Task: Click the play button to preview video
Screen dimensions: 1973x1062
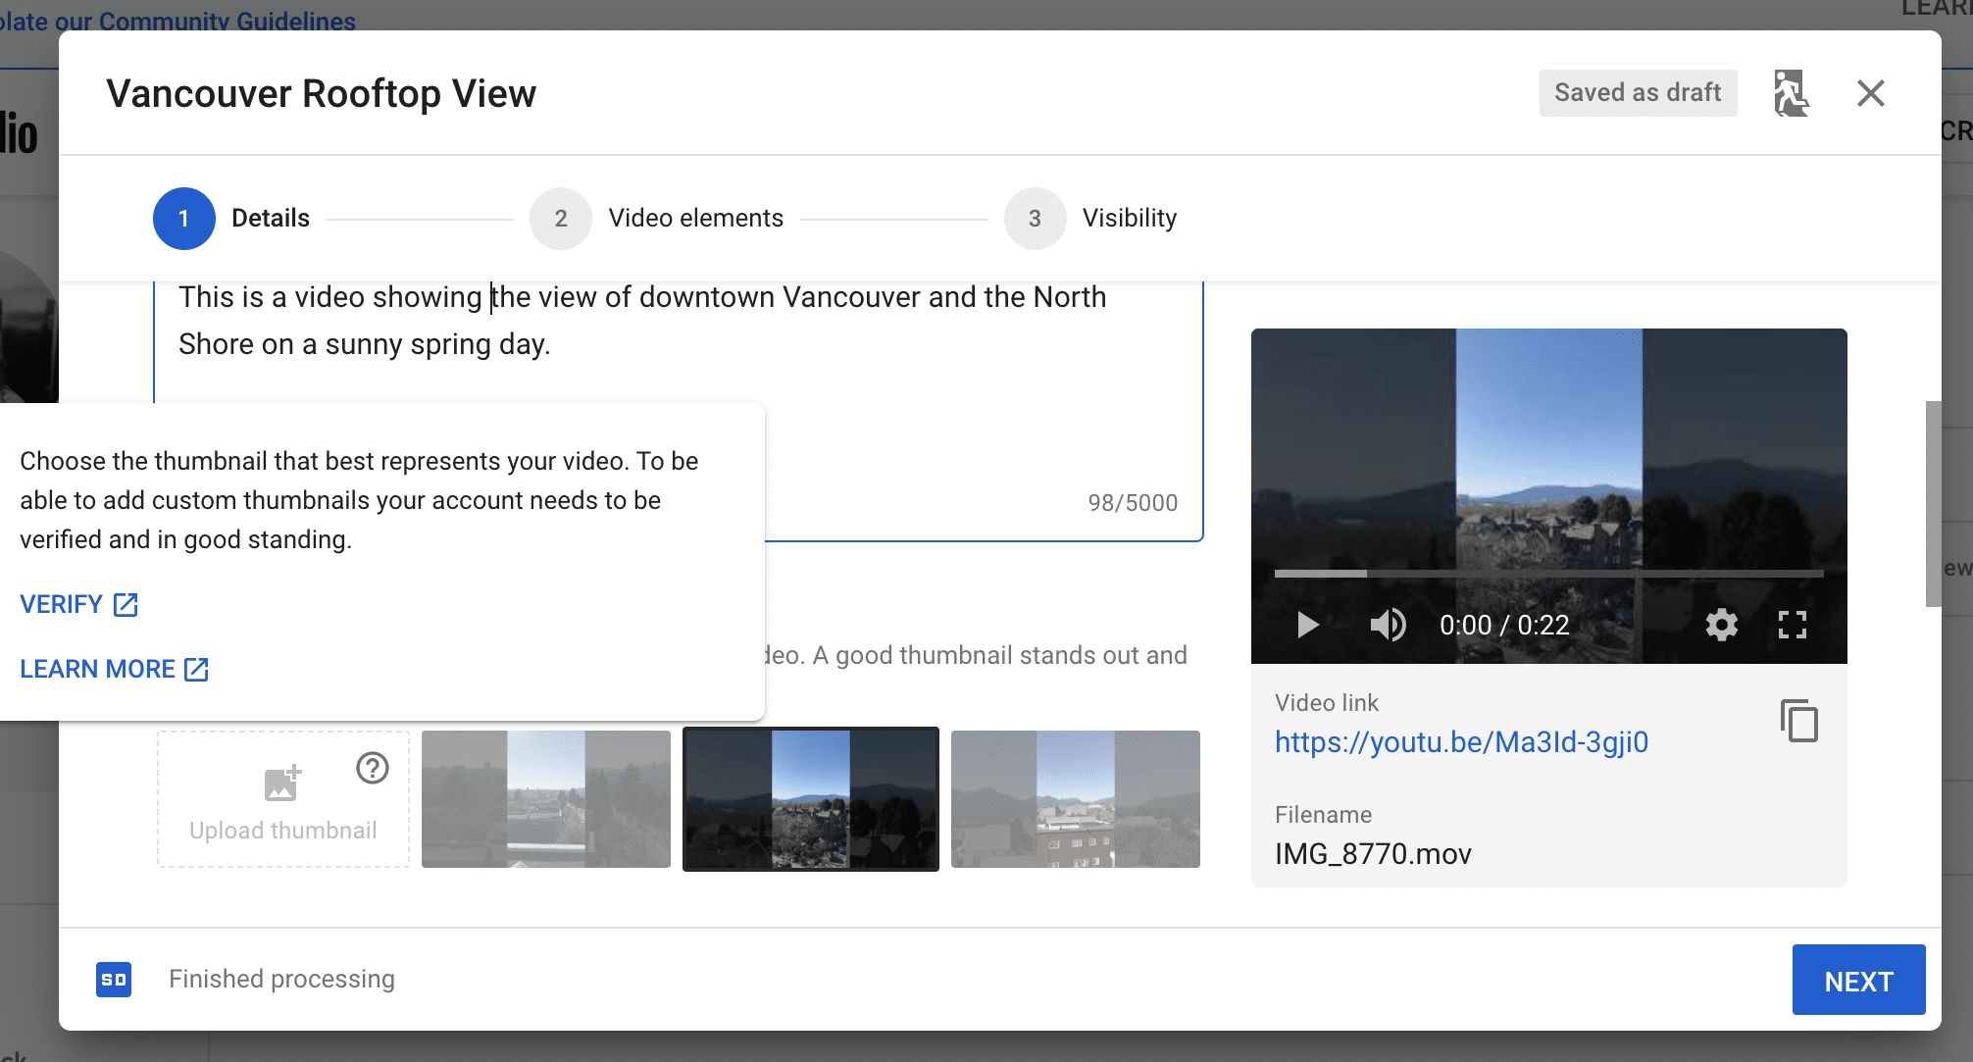Action: (1306, 626)
